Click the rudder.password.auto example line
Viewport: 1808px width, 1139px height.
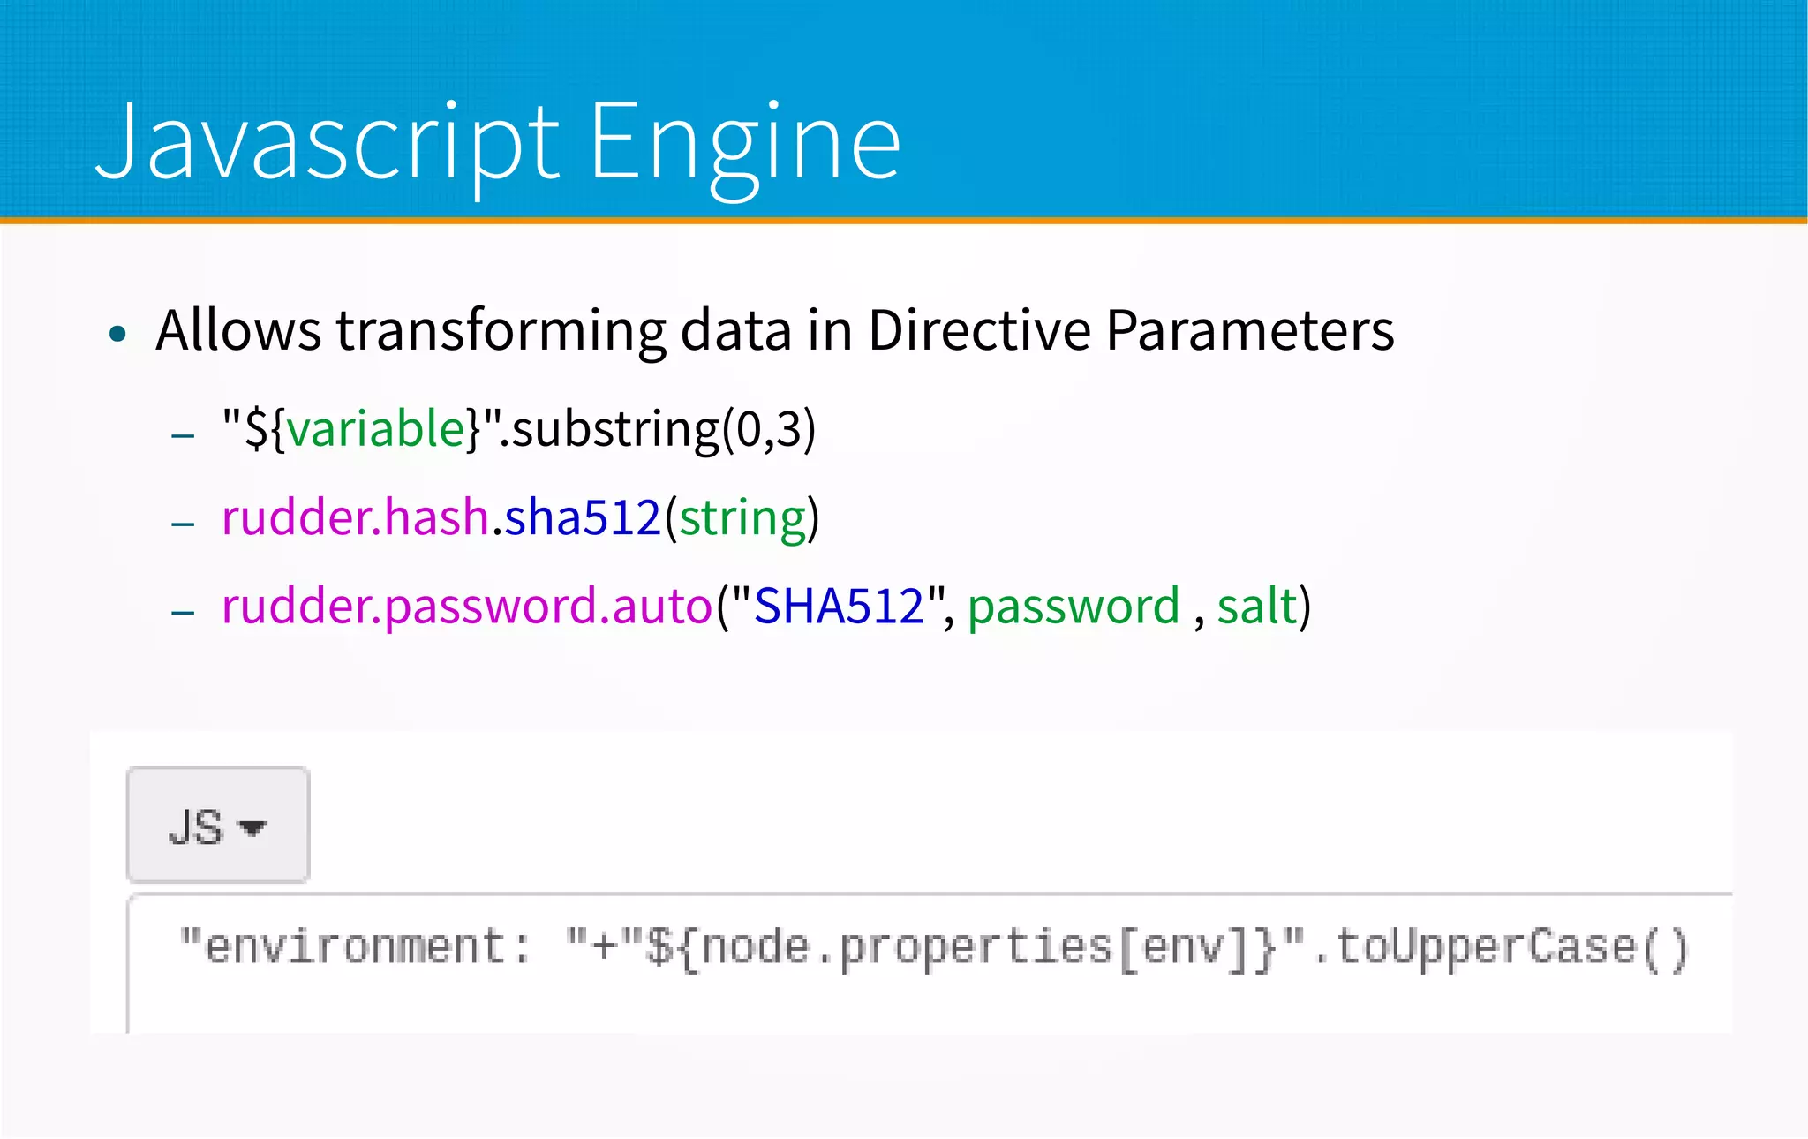point(766,607)
